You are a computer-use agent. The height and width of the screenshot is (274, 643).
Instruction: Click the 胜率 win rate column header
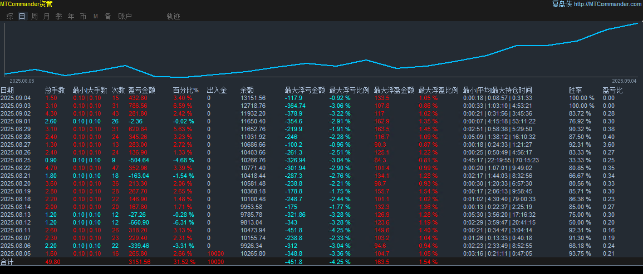(575, 90)
